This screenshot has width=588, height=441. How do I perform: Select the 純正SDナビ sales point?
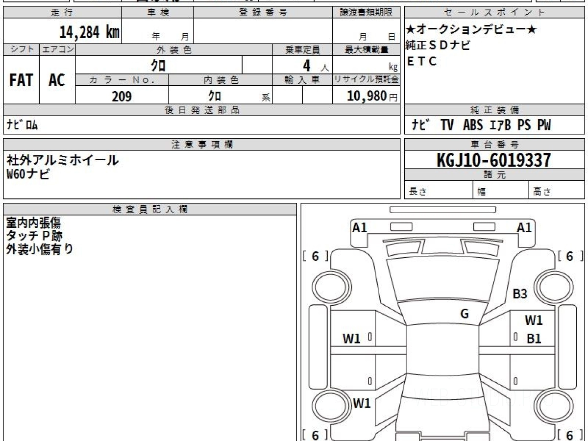point(439,46)
